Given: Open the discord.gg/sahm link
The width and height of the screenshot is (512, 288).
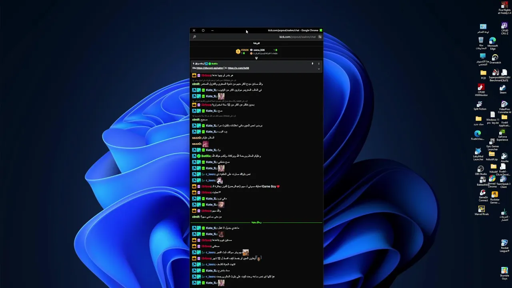Looking at the screenshot, I should [210, 68].
